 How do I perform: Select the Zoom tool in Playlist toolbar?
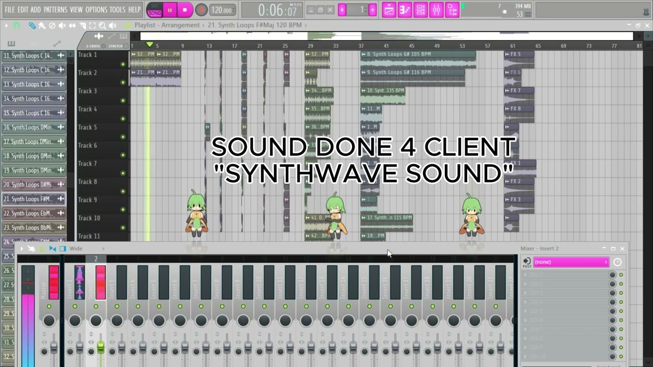[x=102, y=25]
